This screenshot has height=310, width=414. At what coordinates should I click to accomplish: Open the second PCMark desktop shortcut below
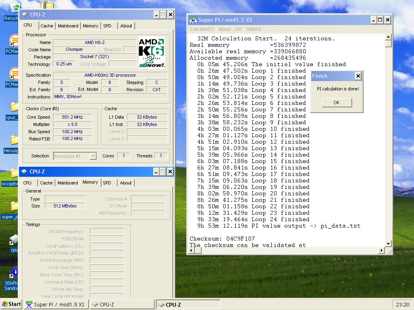coord(14,74)
